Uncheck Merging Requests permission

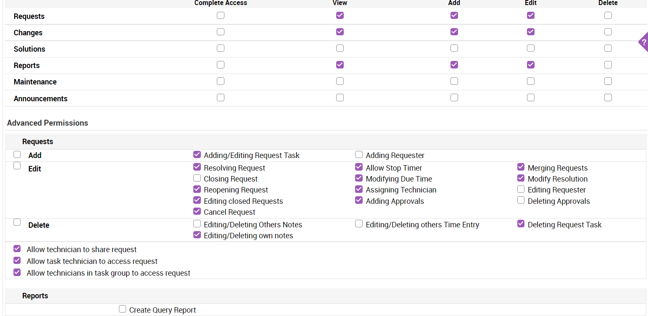[x=521, y=167]
